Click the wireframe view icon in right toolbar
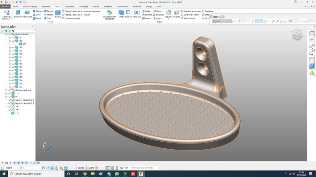The image size is (316, 177). (312, 60)
